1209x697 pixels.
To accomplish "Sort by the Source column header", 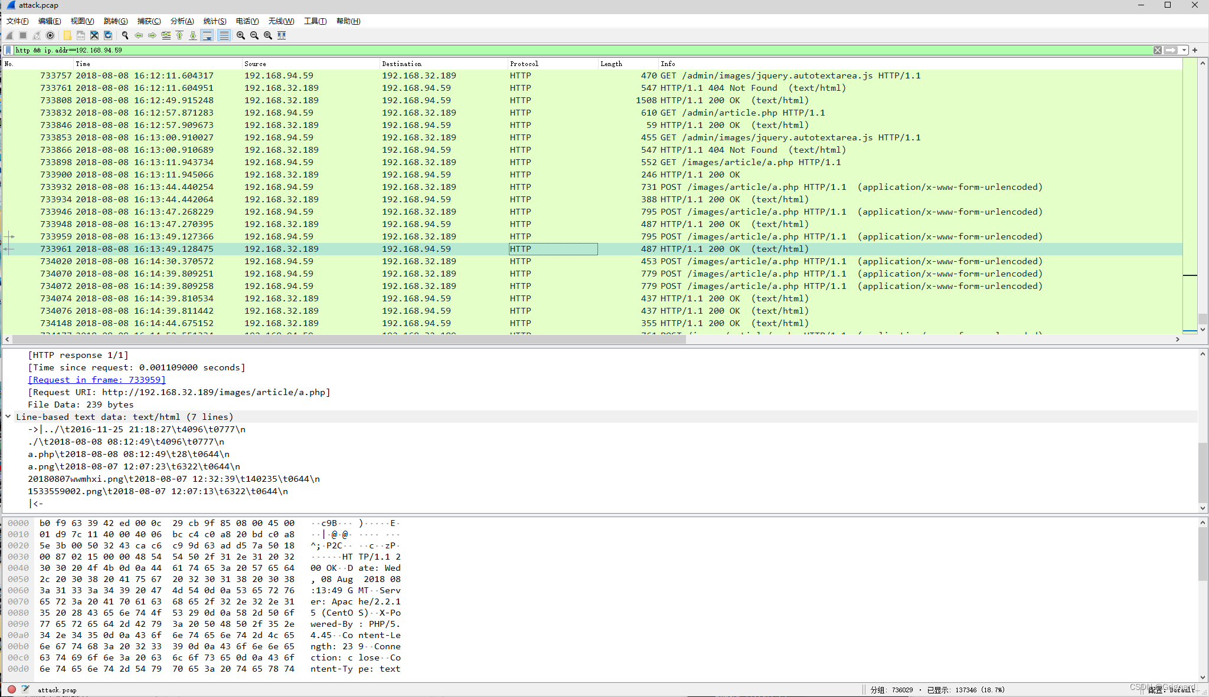I will 311,64.
